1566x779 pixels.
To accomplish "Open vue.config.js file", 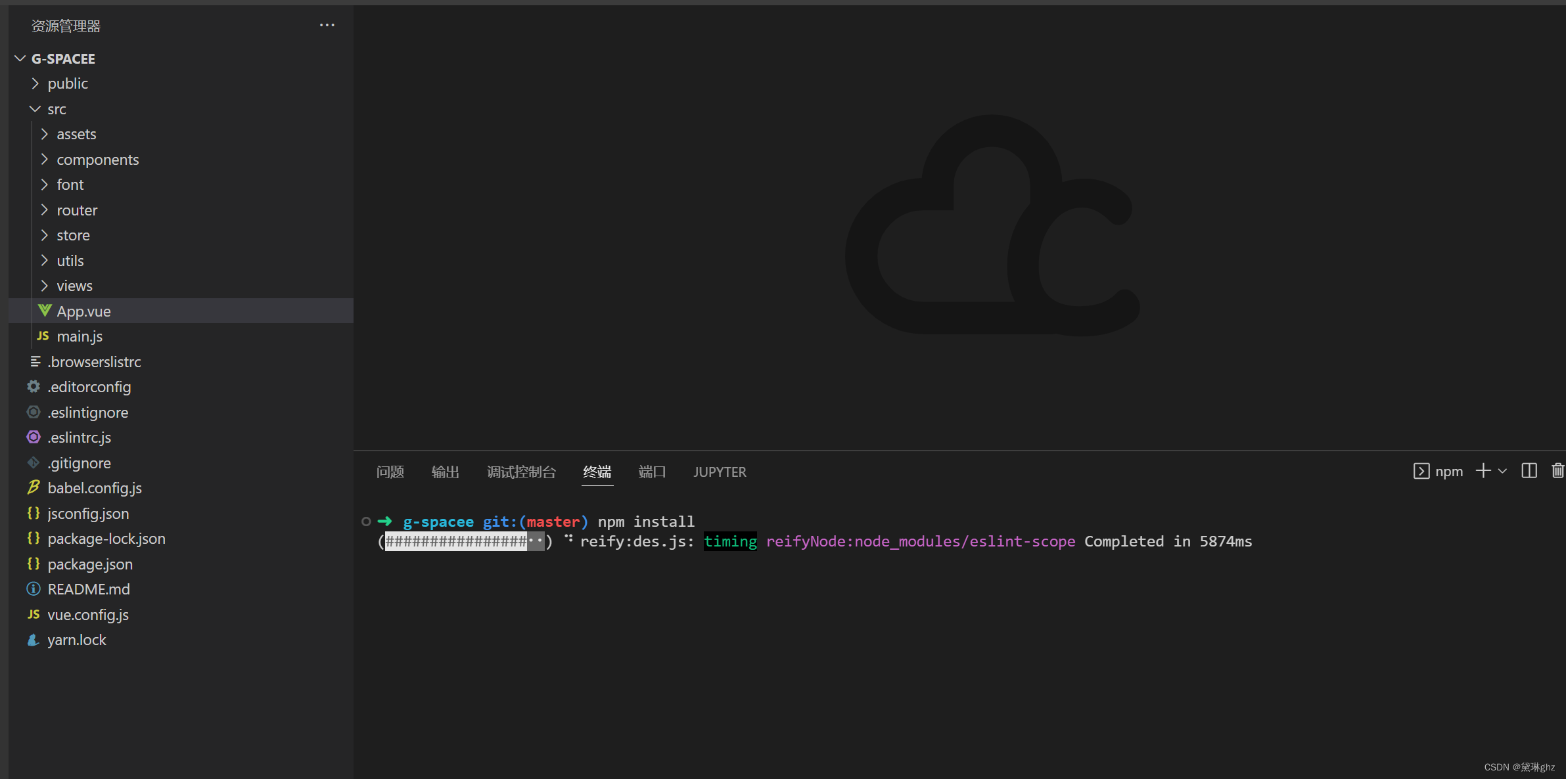I will coord(181,615).
